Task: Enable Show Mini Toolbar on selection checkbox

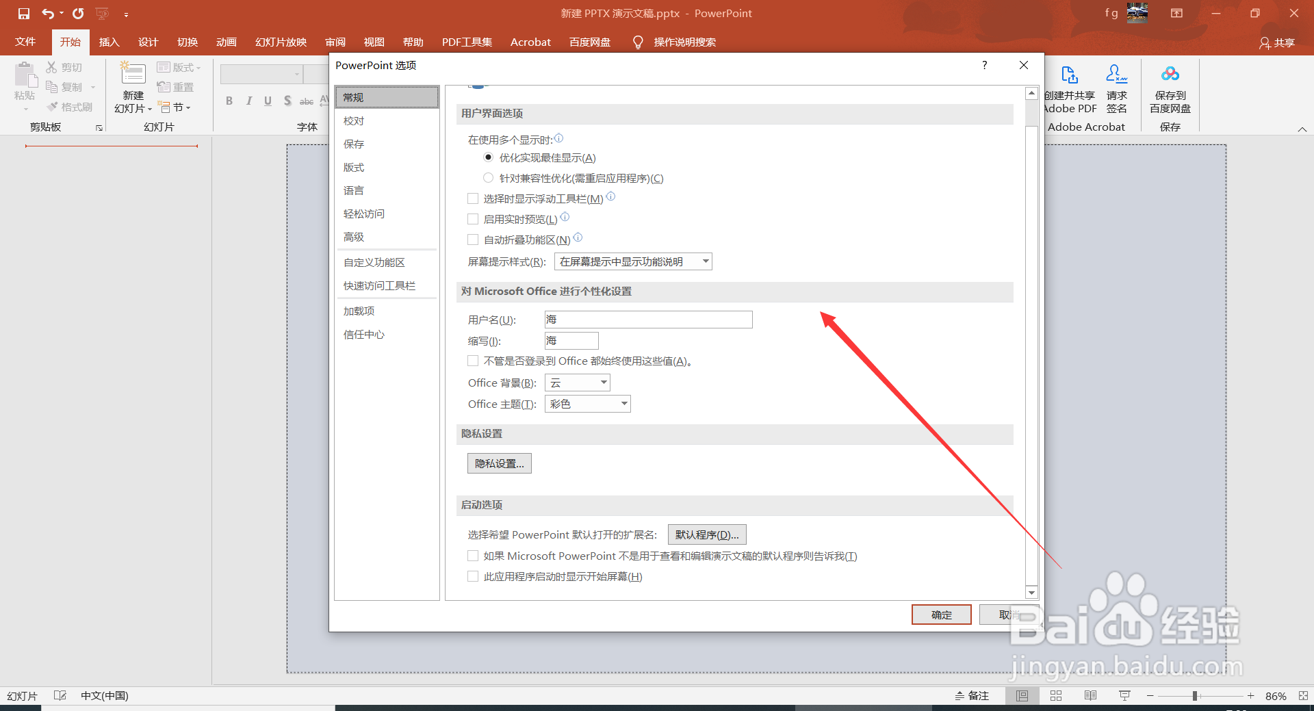Action: point(473,198)
